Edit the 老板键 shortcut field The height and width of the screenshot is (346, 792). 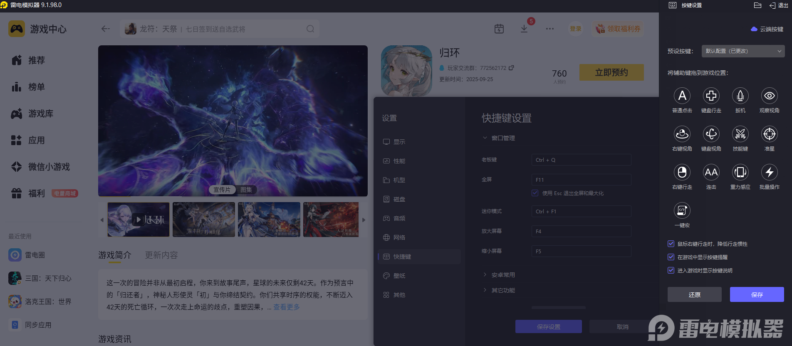click(x=581, y=160)
